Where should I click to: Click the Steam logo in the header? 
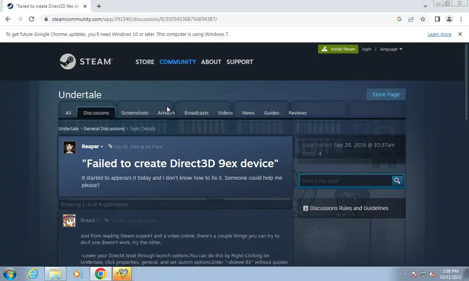click(86, 61)
